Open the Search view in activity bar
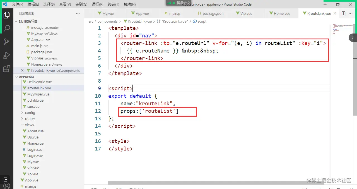The width and height of the screenshot is (357, 189). [7, 28]
